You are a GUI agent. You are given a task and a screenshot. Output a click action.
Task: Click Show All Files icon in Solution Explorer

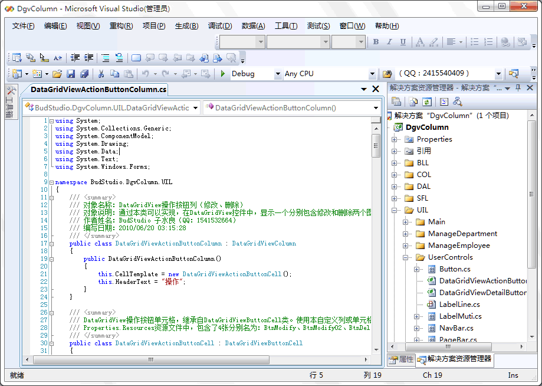413,102
